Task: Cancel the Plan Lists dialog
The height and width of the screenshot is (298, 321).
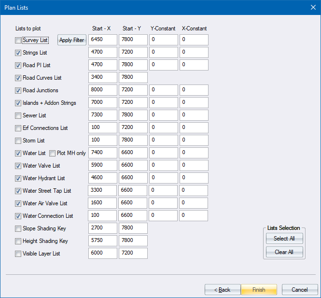Action: click(x=299, y=290)
